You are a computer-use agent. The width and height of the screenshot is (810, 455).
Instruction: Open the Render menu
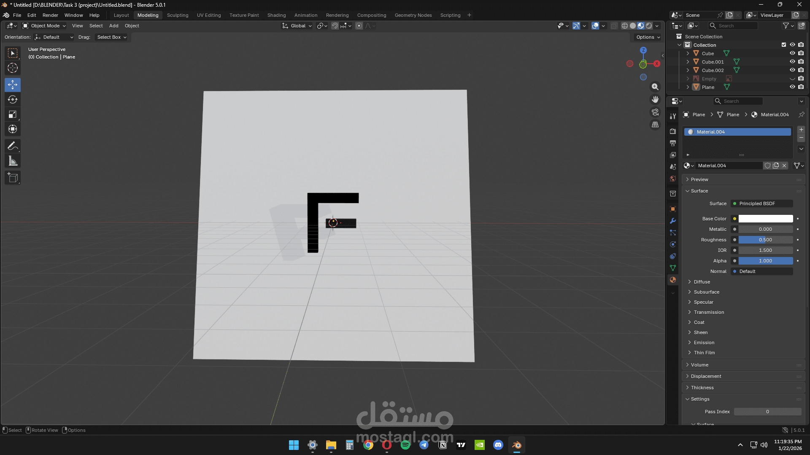tap(50, 15)
